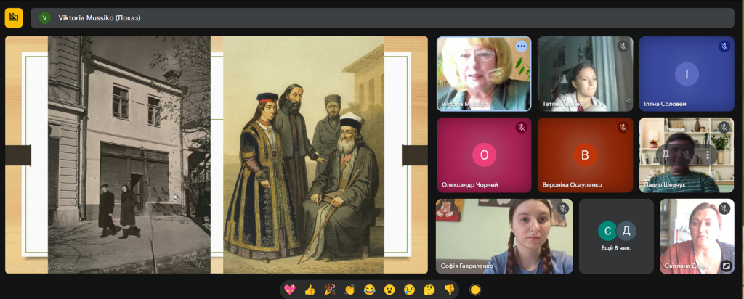
Task: Send the surprised face reaction
Action: pos(389,290)
